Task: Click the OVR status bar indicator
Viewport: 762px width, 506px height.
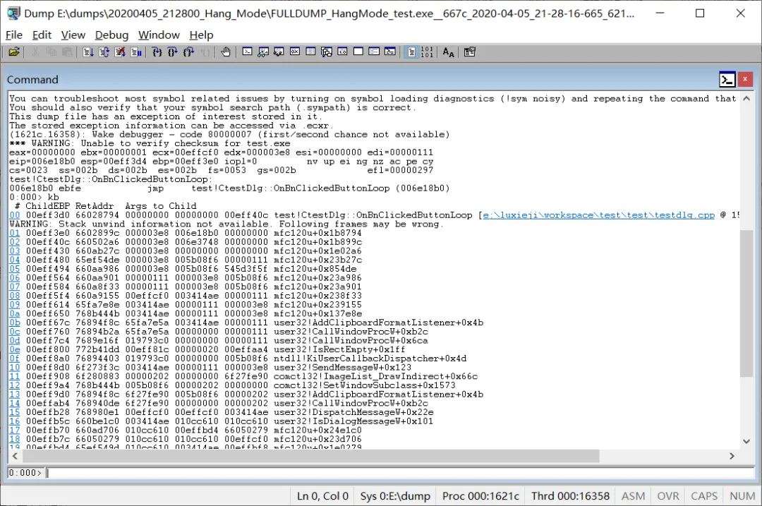Action: (668, 496)
